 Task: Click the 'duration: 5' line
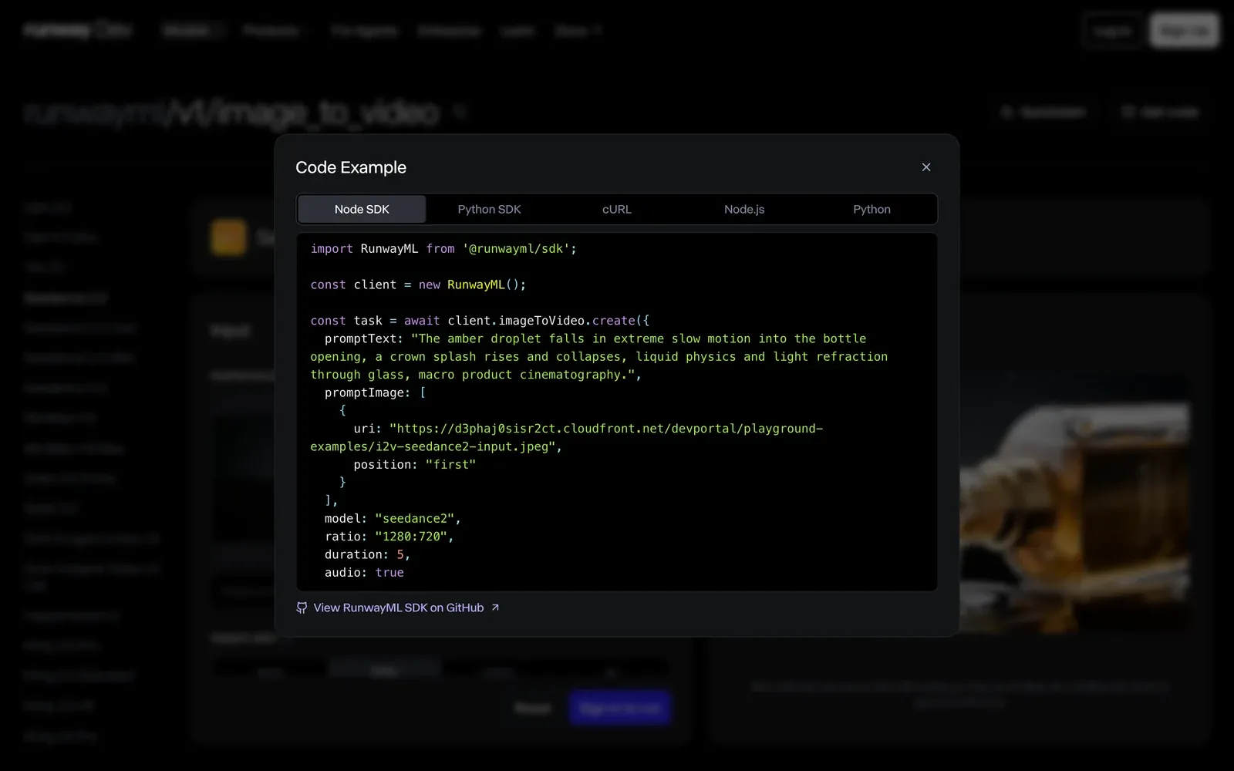point(367,555)
